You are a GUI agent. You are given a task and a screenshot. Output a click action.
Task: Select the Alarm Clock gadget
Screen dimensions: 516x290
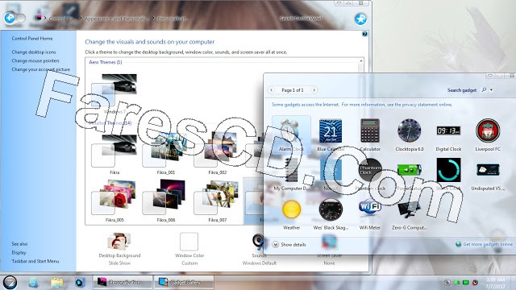coord(291,135)
